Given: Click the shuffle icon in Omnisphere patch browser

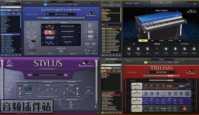Looking at the screenshot, I should tap(6, 55).
